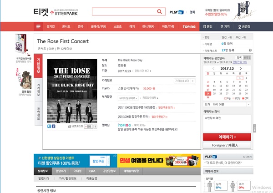Select date 1 in the calendar
This screenshot has width=273, height=193.
pyautogui.click(x=240, y=78)
